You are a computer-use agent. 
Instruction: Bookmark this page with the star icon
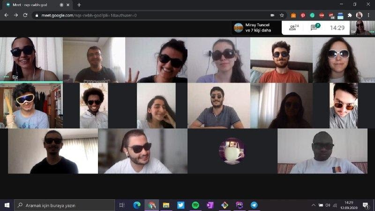coord(282,15)
